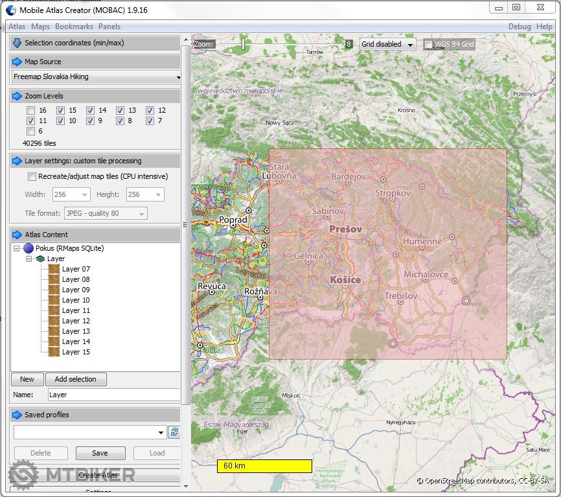Screen dimensions: 561x497
Task: Enable Recreate/adjust map tiles checkbox
Action: pos(32,176)
